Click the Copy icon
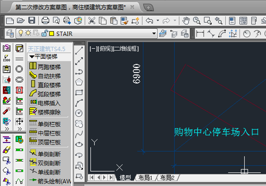This screenshot has width=266, height=186. pyautogui.click(x=103, y=21)
